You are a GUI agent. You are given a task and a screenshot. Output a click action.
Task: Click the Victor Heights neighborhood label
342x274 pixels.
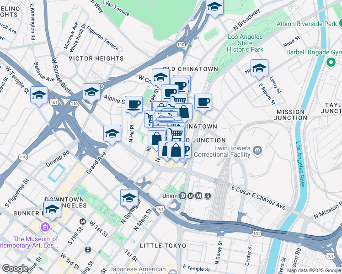click(x=96, y=58)
